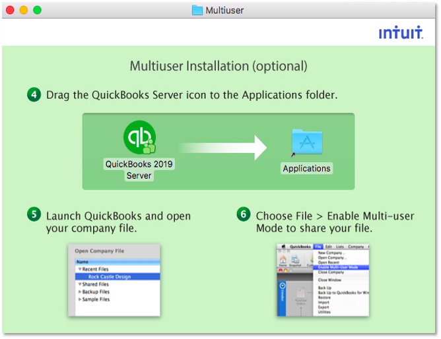The height and width of the screenshot is (339, 441).
Task: Click the Multiuser folder icon in title bar
Action: pos(197,11)
